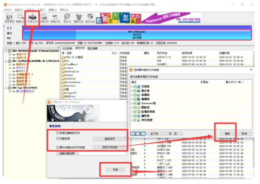
Task: Click 取消 in file type dialog
Action: pos(244,134)
